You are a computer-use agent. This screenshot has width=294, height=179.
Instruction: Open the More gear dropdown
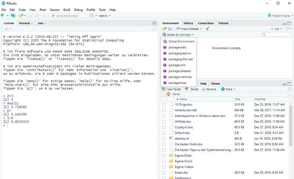tap(228, 89)
